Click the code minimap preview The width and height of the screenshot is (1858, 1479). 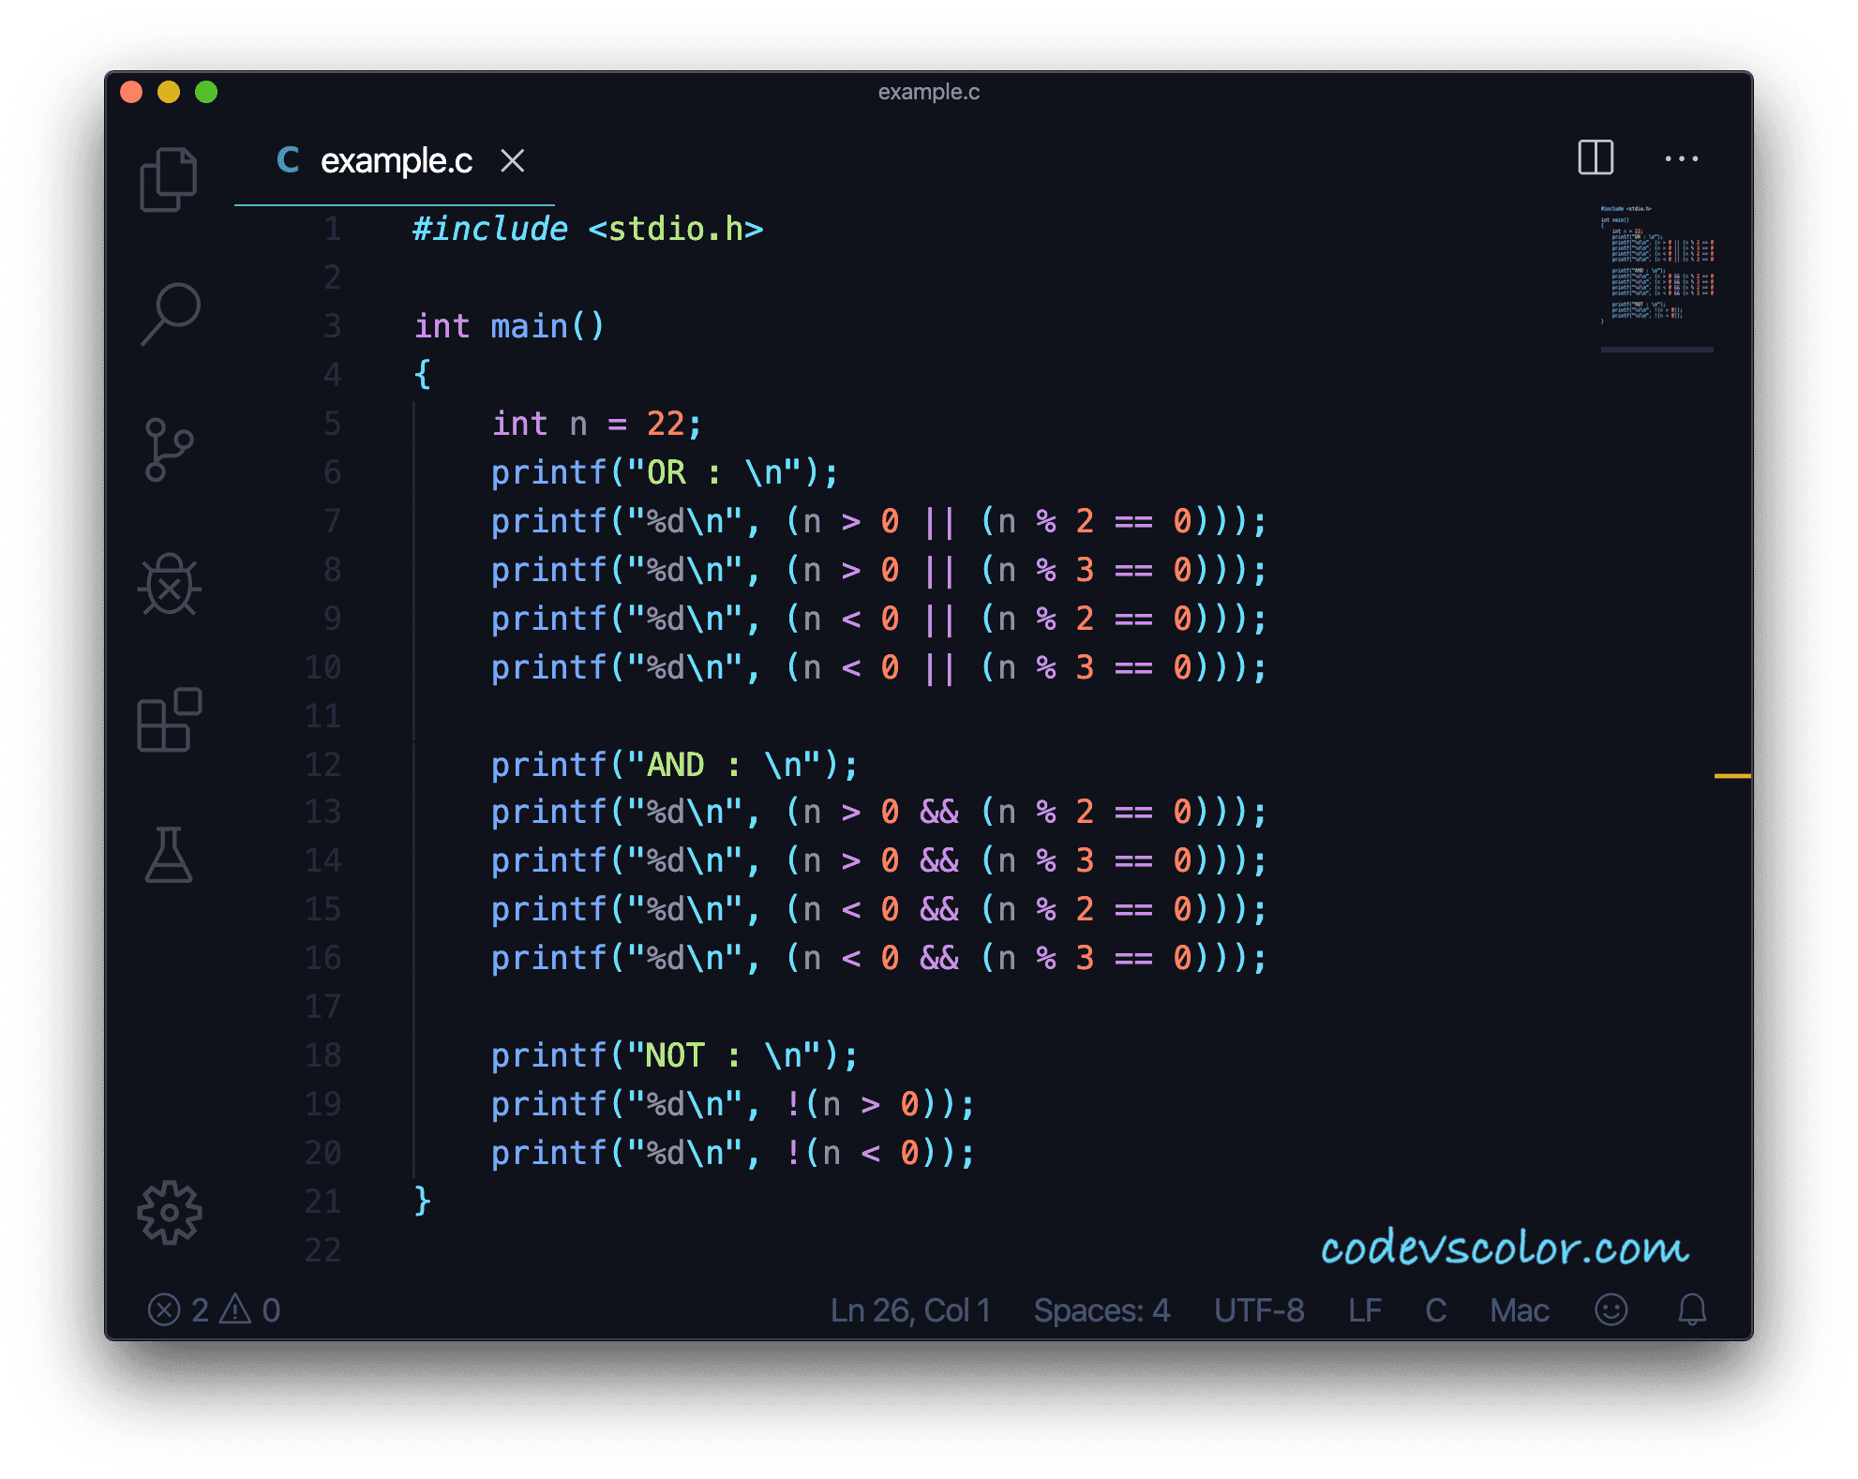(1657, 264)
